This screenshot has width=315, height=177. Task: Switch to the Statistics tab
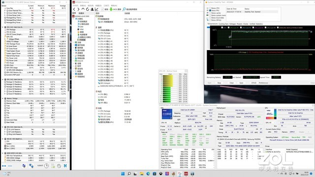(259, 24)
